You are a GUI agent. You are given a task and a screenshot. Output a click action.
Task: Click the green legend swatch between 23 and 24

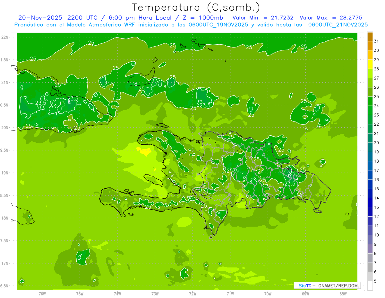click(370, 110)
